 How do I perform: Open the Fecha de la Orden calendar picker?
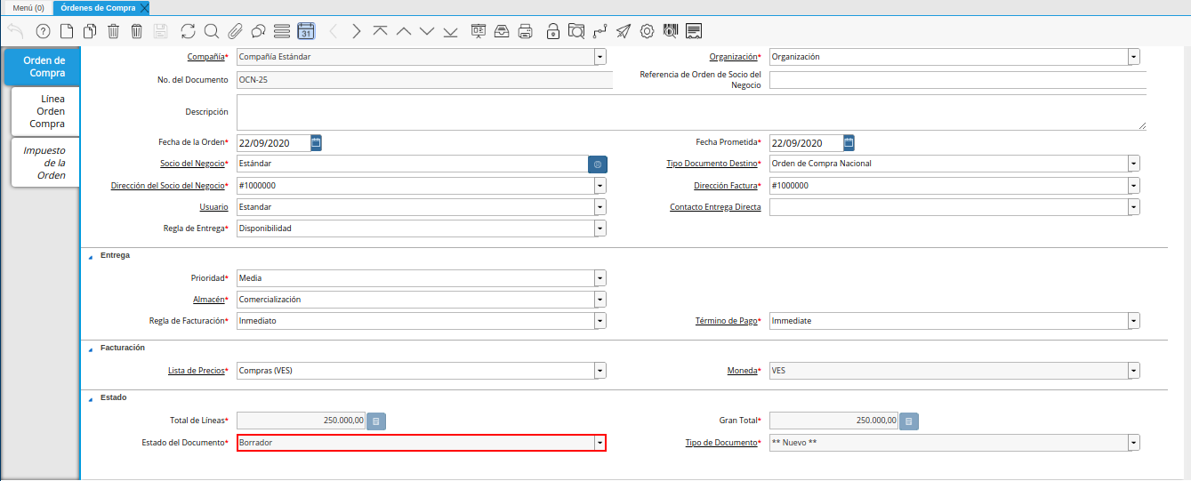tap(316, 142)
